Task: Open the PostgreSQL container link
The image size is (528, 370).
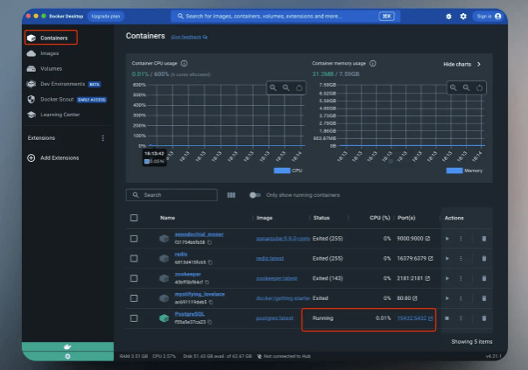Action: point(190,314)
